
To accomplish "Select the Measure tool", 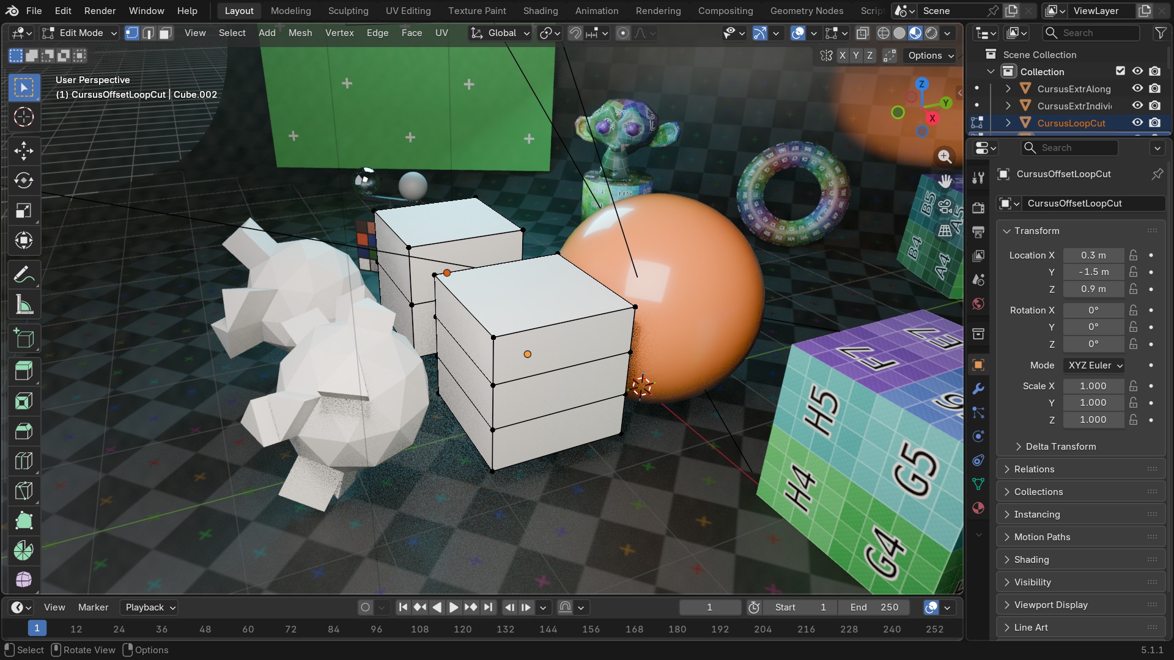I will 24,305.
